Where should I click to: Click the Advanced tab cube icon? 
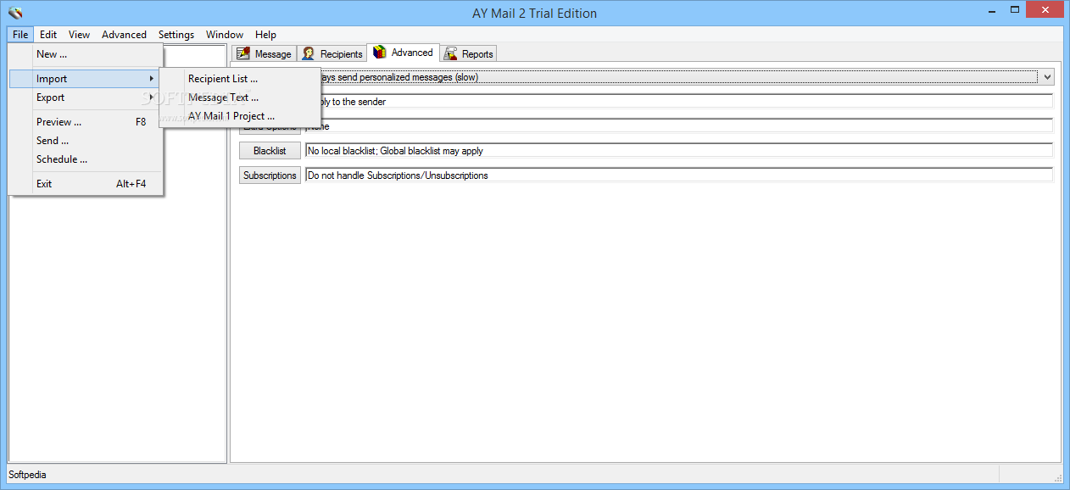coord(379,52)
